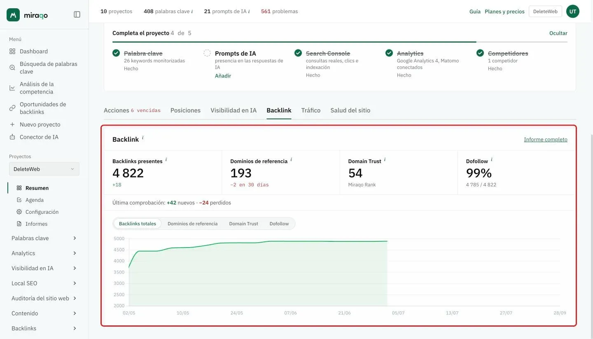The width and height of the screenshot is (593, 339).
Task: Click the Analytics completed checkmark
Action: [x=389, y=53]
